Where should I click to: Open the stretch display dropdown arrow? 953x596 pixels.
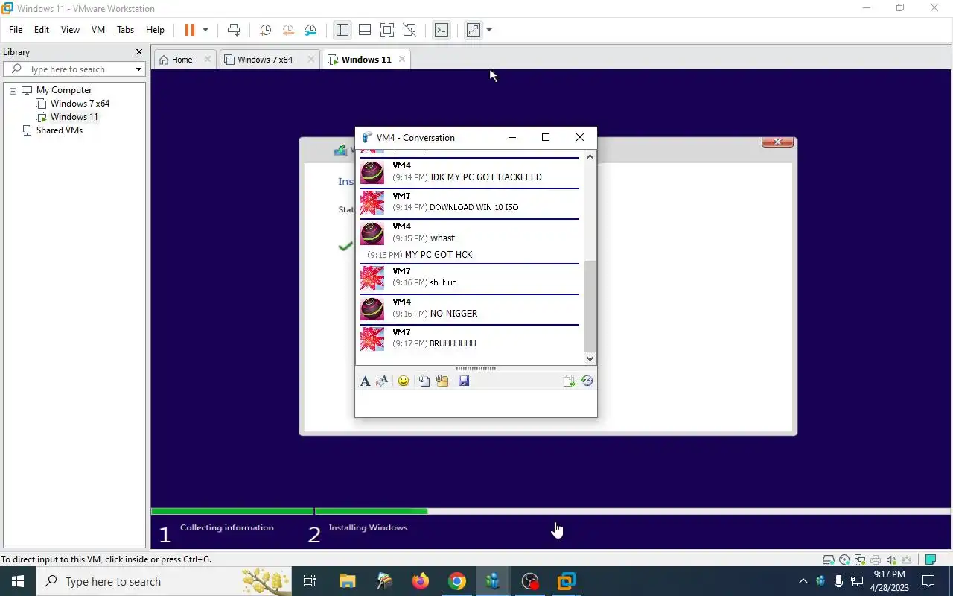coord(489,30)
